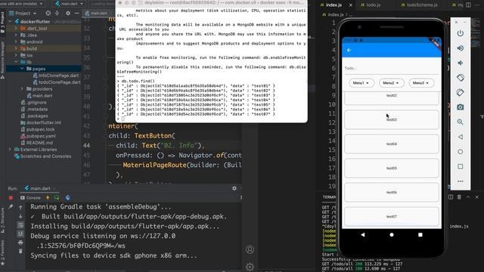This screenshot has width=484, height=272.
Task: Delete the terminal with the trash icon
Action: click(459, 196)
